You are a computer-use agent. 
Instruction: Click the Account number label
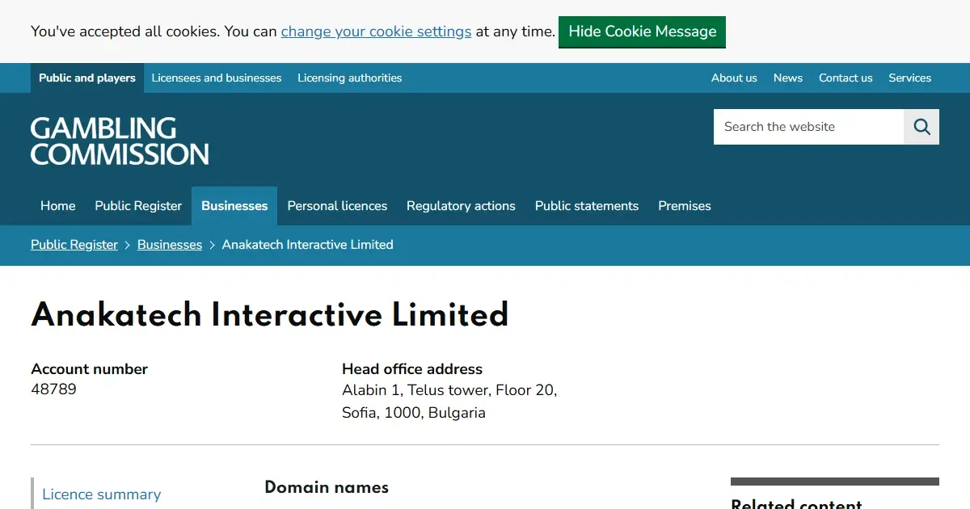tap(89, 369)
